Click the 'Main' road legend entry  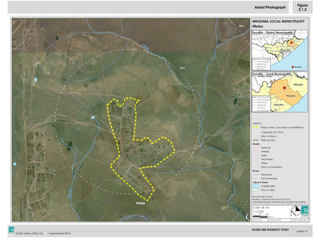[264, 156]
